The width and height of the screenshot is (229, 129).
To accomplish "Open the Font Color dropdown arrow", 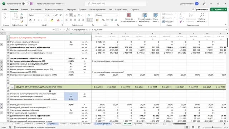I will pyautogui.click(x=61, y=20).
